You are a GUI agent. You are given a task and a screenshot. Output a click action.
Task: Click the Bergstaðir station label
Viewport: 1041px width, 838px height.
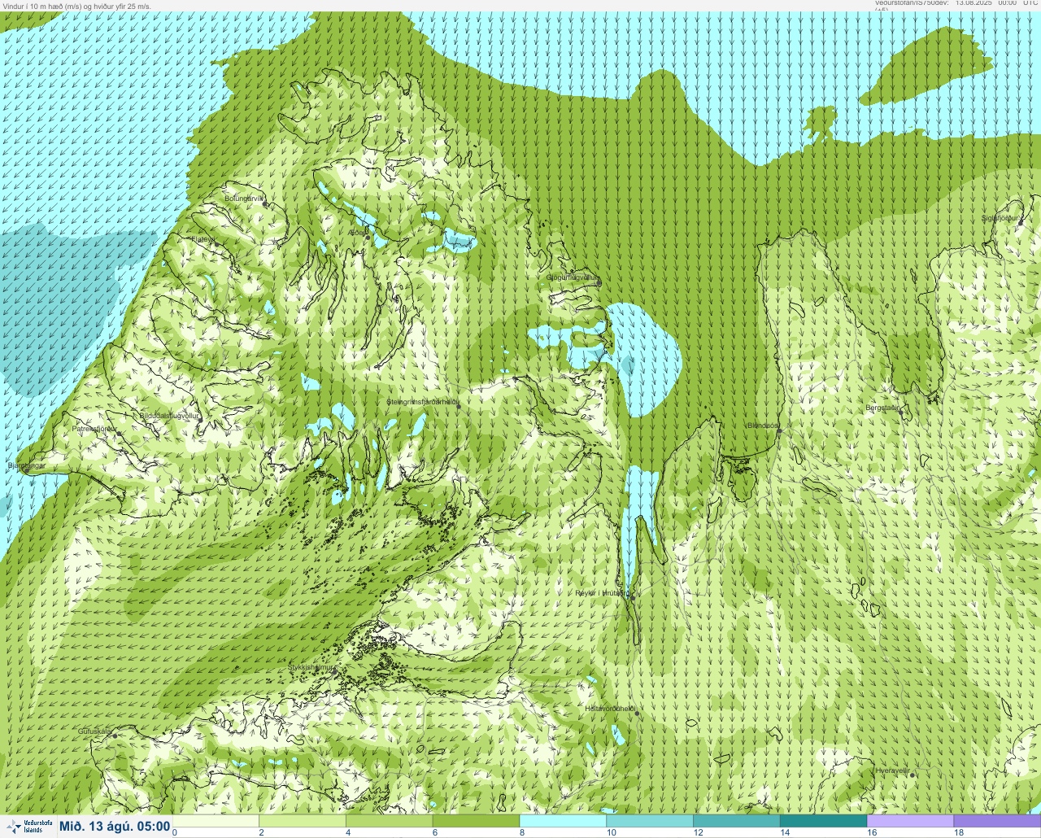(882, 408)
